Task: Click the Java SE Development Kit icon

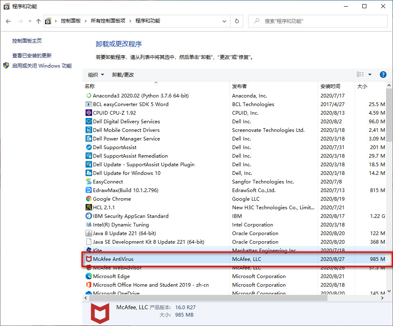Action: 88,242
